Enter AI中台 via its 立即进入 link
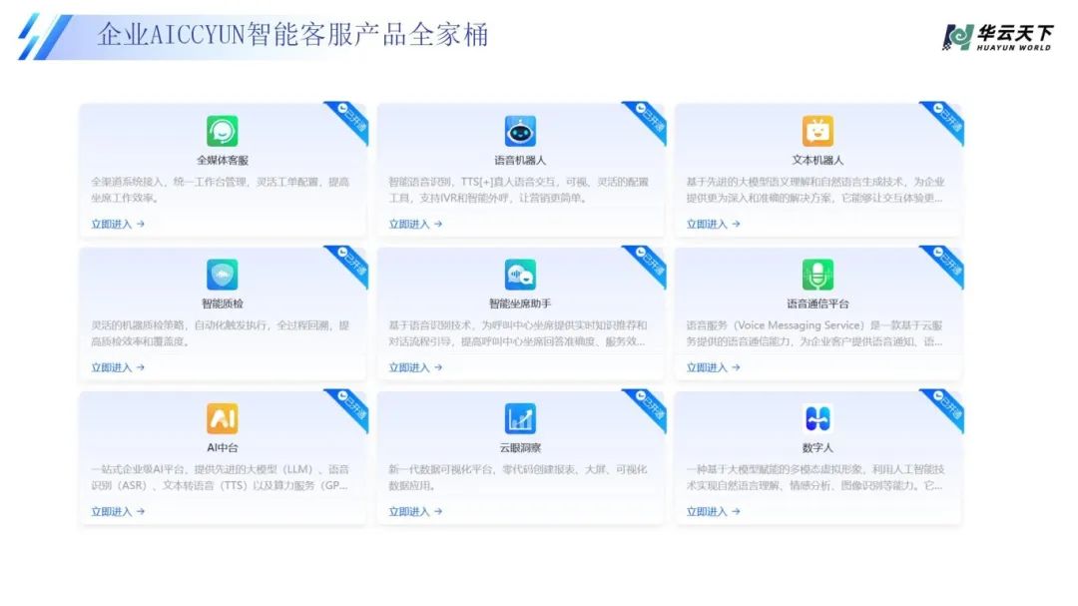Image resolution: width=1078 pixels, height=606 pixels. (118, 512)
